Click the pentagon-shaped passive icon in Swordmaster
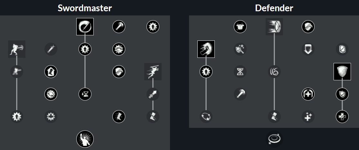Image resolution: width=359 pixels, height=150 pixels. point(51,72)
